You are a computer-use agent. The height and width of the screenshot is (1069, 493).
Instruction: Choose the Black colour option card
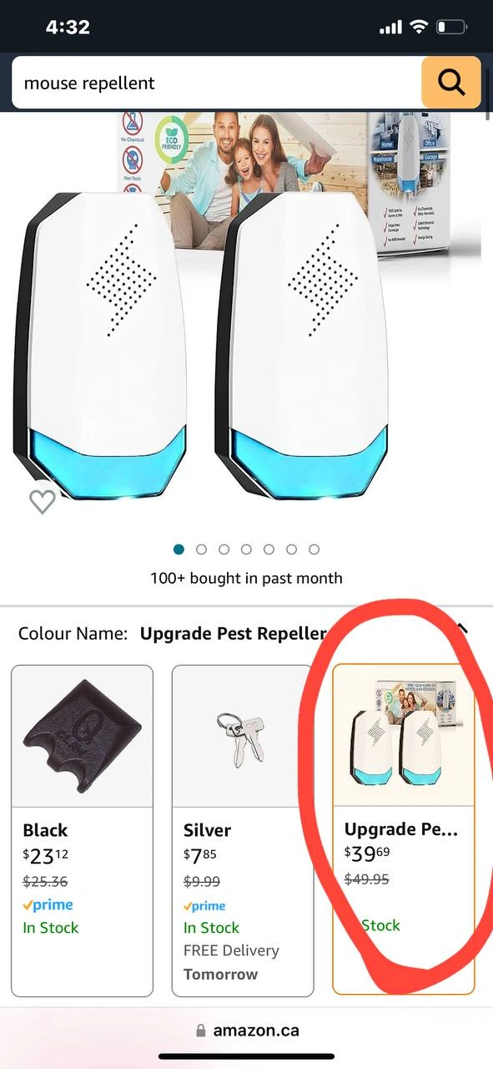coord(82,830)
